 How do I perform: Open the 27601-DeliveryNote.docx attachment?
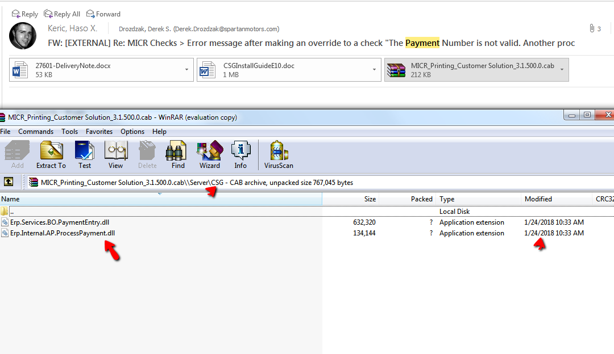tap(101, 70)
